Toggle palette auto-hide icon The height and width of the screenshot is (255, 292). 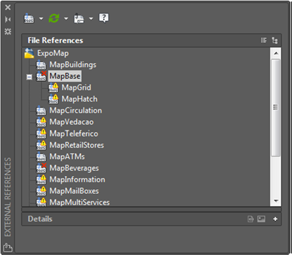coord(8,20)
